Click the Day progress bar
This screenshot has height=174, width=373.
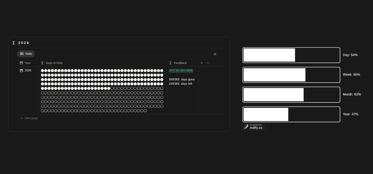coord(291,55)
